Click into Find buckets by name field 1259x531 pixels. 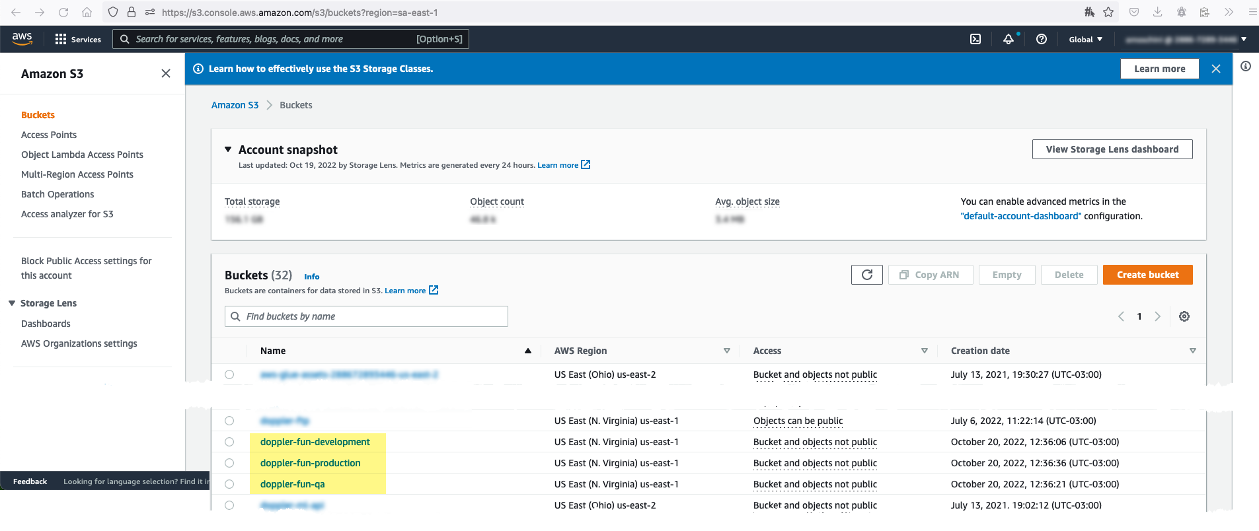point(366,316)
